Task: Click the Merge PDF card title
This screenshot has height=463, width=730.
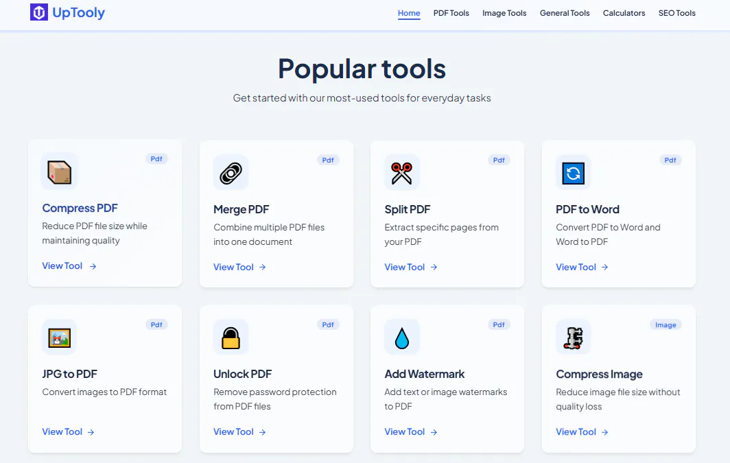Action: [x=242, y=209]
